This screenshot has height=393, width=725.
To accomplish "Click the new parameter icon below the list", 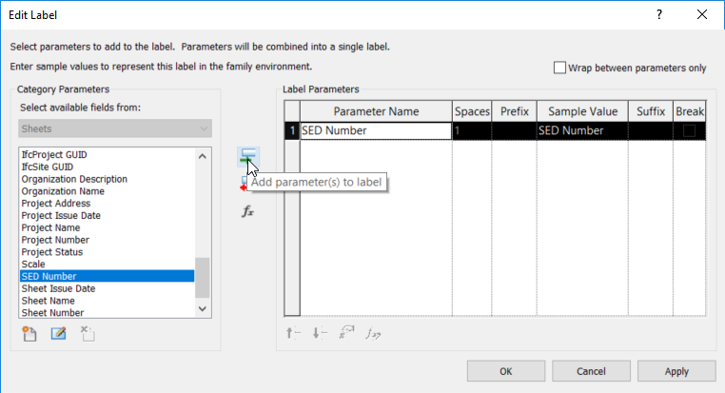I will click(29, 333).
